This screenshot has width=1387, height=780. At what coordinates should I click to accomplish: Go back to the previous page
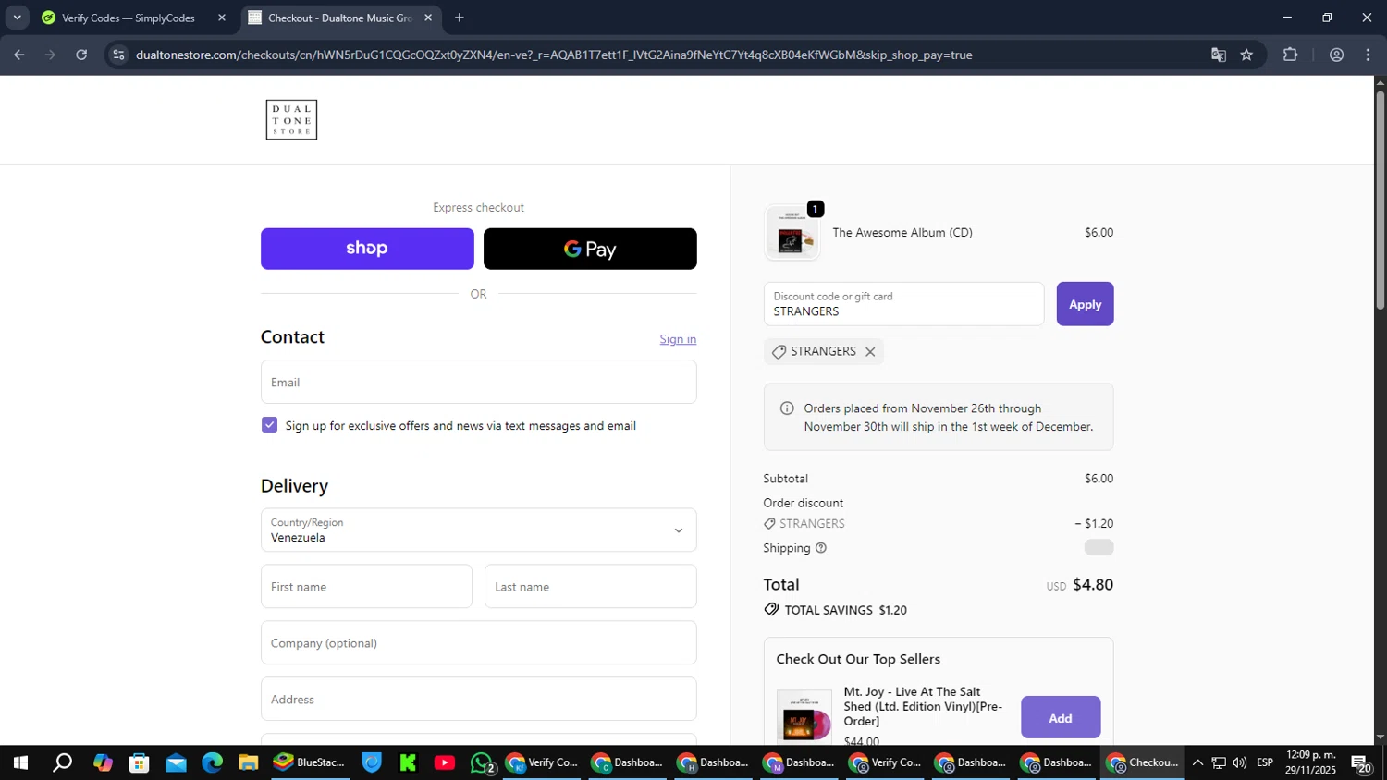(19, 55)
